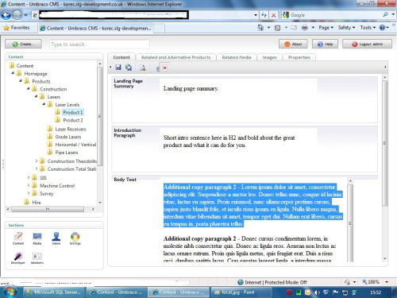Screen dimensions: 397x298
Task: Switch to the Properties tab
Action: (x=299, y=57)
